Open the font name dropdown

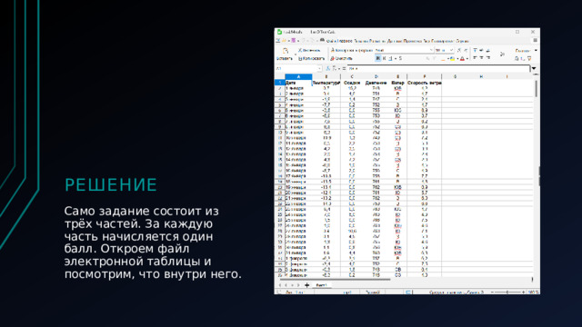(431, 50)
